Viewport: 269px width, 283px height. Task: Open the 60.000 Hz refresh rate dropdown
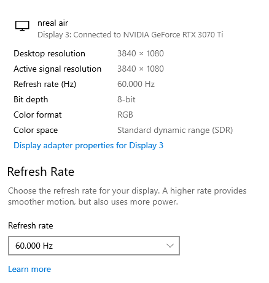(94, 246)
